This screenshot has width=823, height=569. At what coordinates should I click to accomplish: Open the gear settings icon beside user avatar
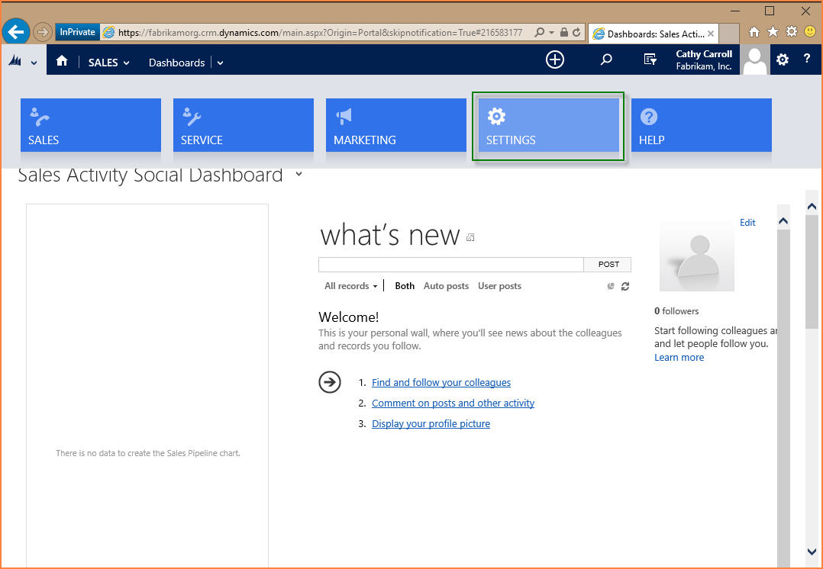coord(783,59)
